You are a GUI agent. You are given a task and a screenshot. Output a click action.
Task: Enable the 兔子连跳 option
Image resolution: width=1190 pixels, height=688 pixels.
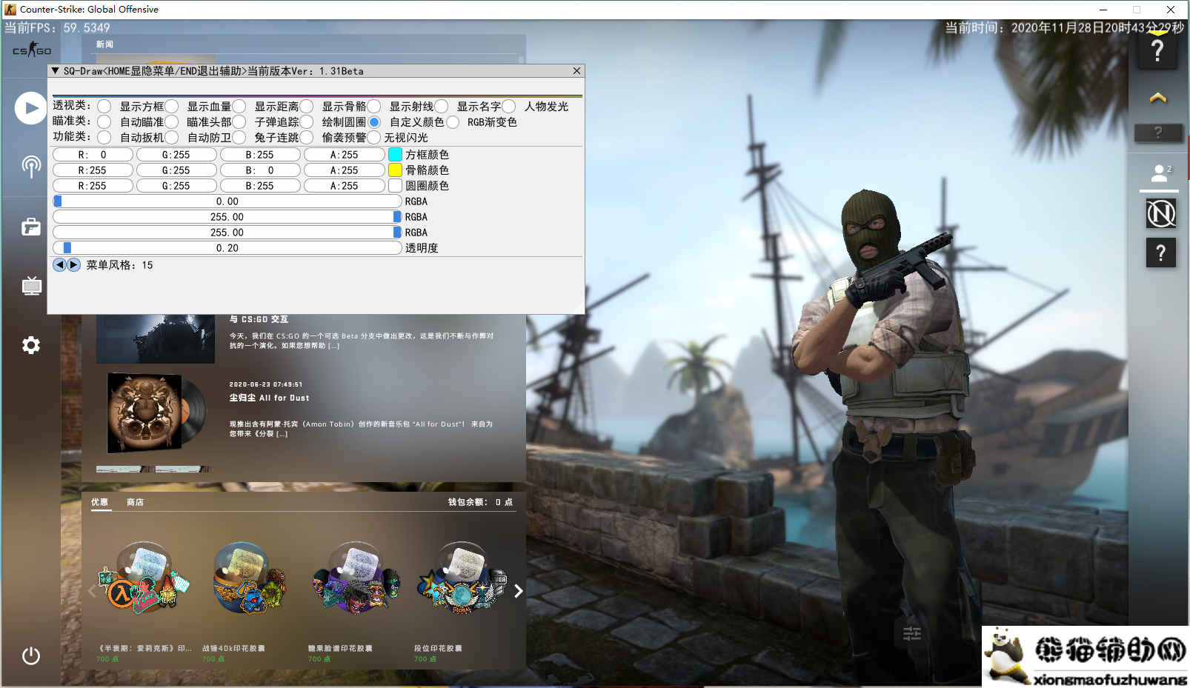[239, 138]
